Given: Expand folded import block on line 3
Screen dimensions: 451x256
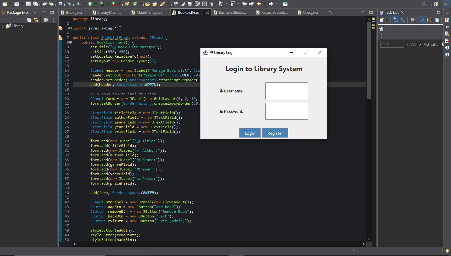Looking at the screenshot, I should click(70, 28).
